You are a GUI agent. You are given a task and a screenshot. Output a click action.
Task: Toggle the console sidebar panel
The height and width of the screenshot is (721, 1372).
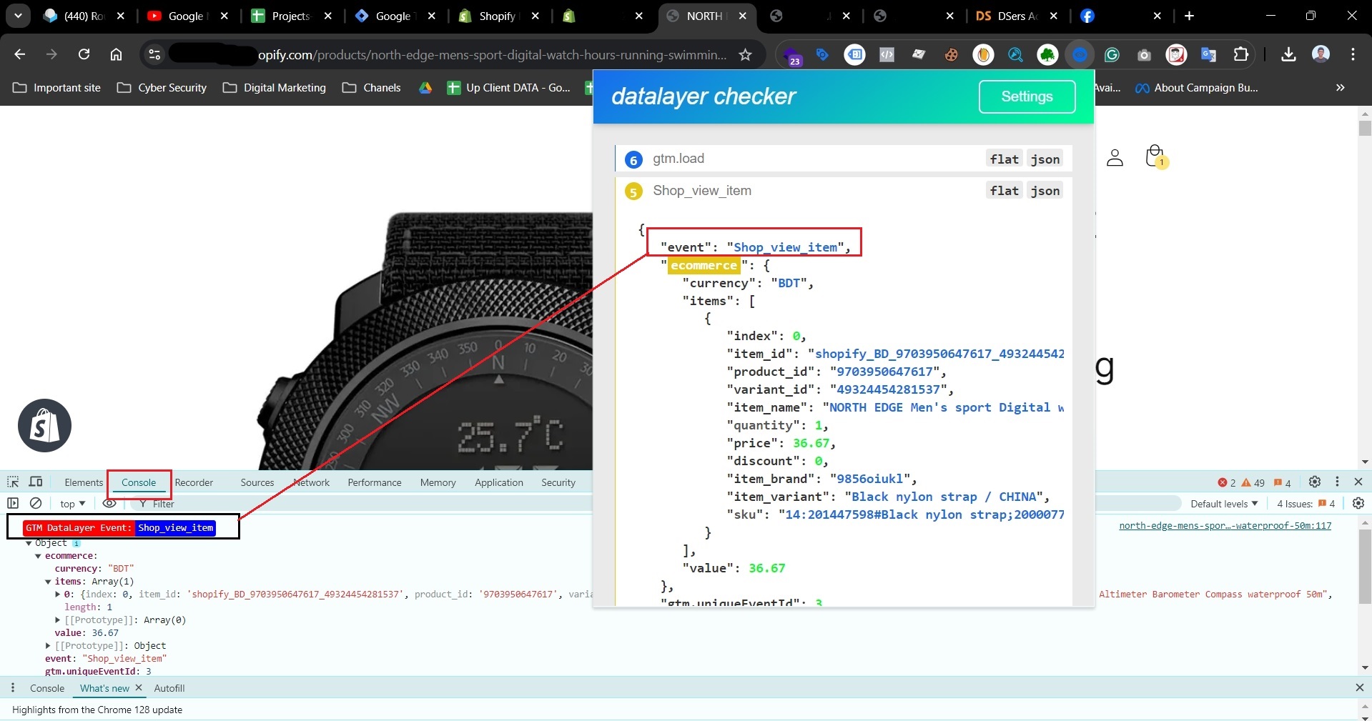[x=13, y=503]
